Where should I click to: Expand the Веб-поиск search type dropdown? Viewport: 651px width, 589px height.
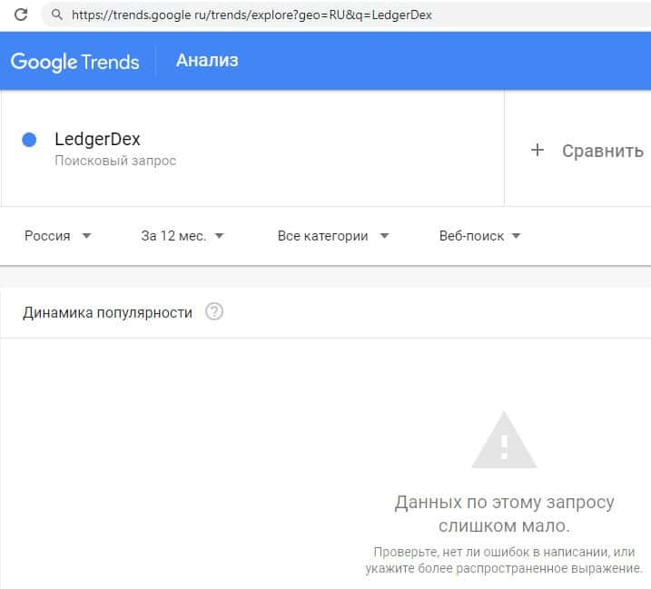point(479,236)
